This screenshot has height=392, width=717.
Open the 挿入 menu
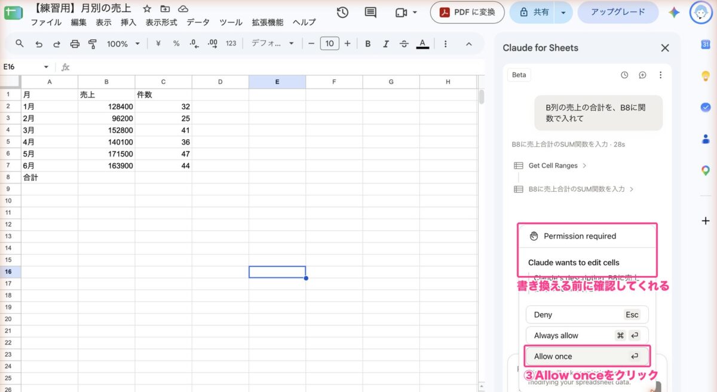click(128, 22)
